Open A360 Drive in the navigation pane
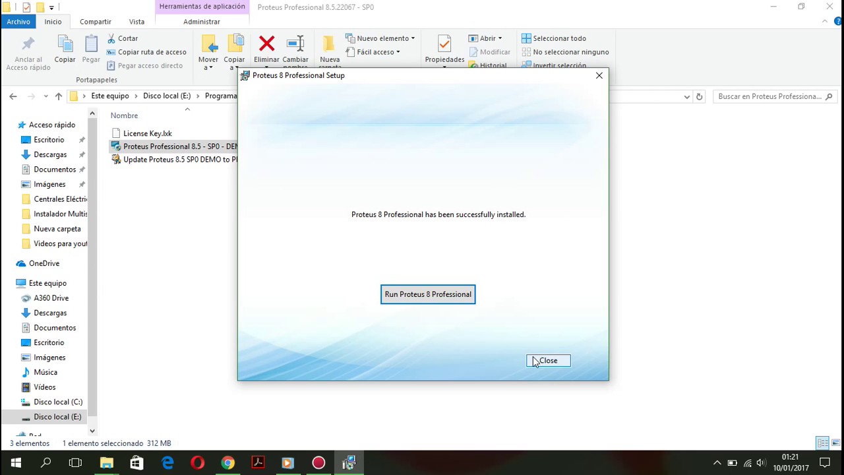 pyautogui.click(x=51, y=298)
